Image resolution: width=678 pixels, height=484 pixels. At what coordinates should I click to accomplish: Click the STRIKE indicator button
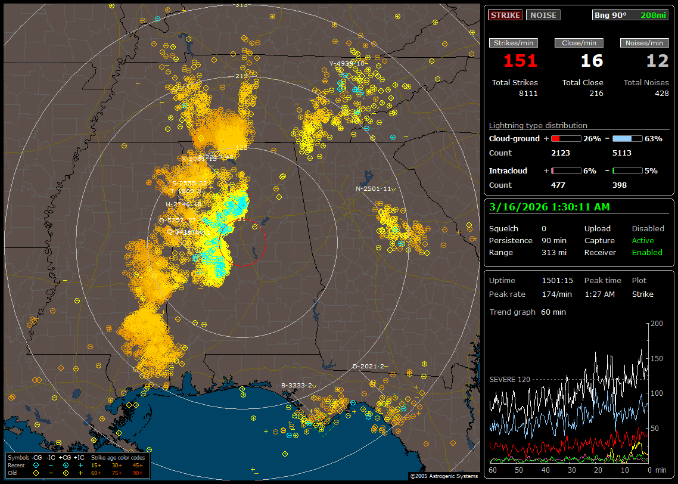[x=505, y=15]
